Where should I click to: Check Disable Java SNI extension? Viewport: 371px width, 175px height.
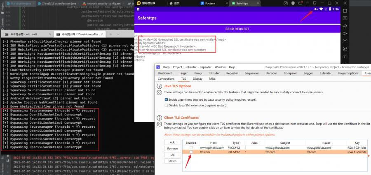166,105
